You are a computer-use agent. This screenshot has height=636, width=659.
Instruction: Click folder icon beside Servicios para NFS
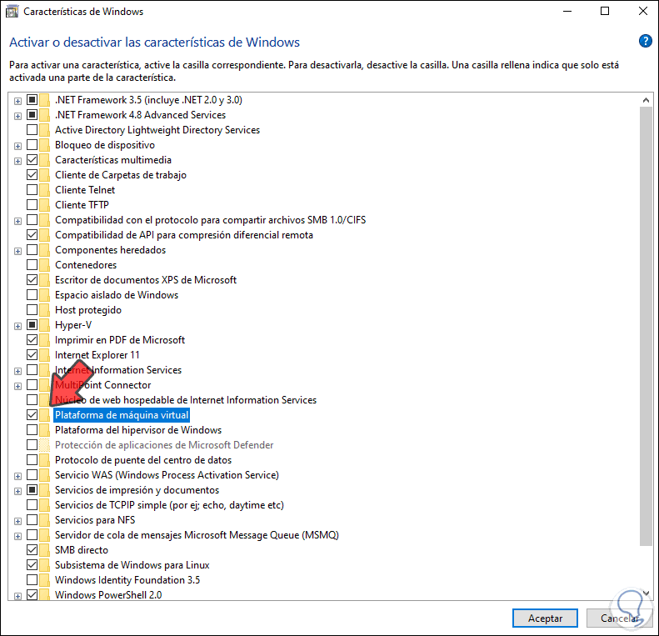click(x=44, y=520)
